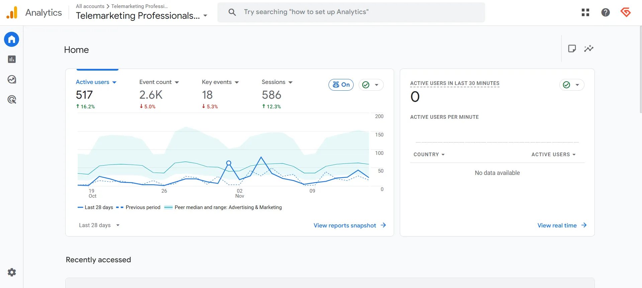The image size is (642, 288).
Task: Select the Event count metric tab
Action: point(159,82)
